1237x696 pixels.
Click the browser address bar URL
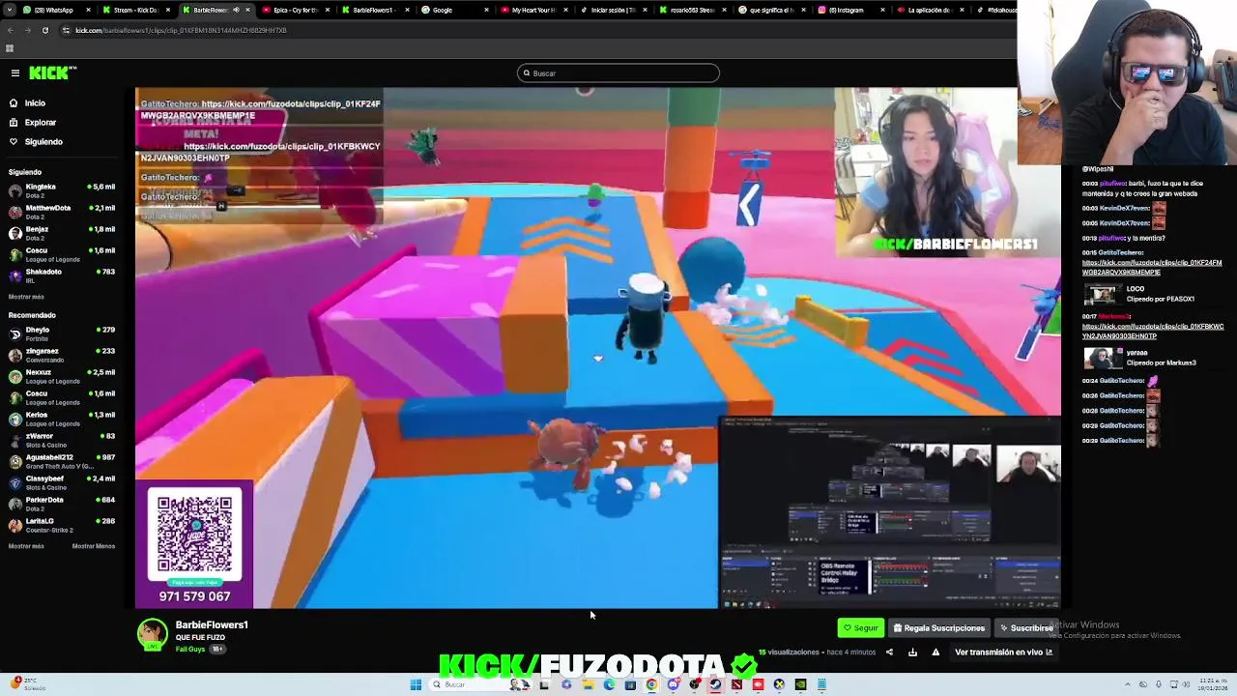pos(181,30)
